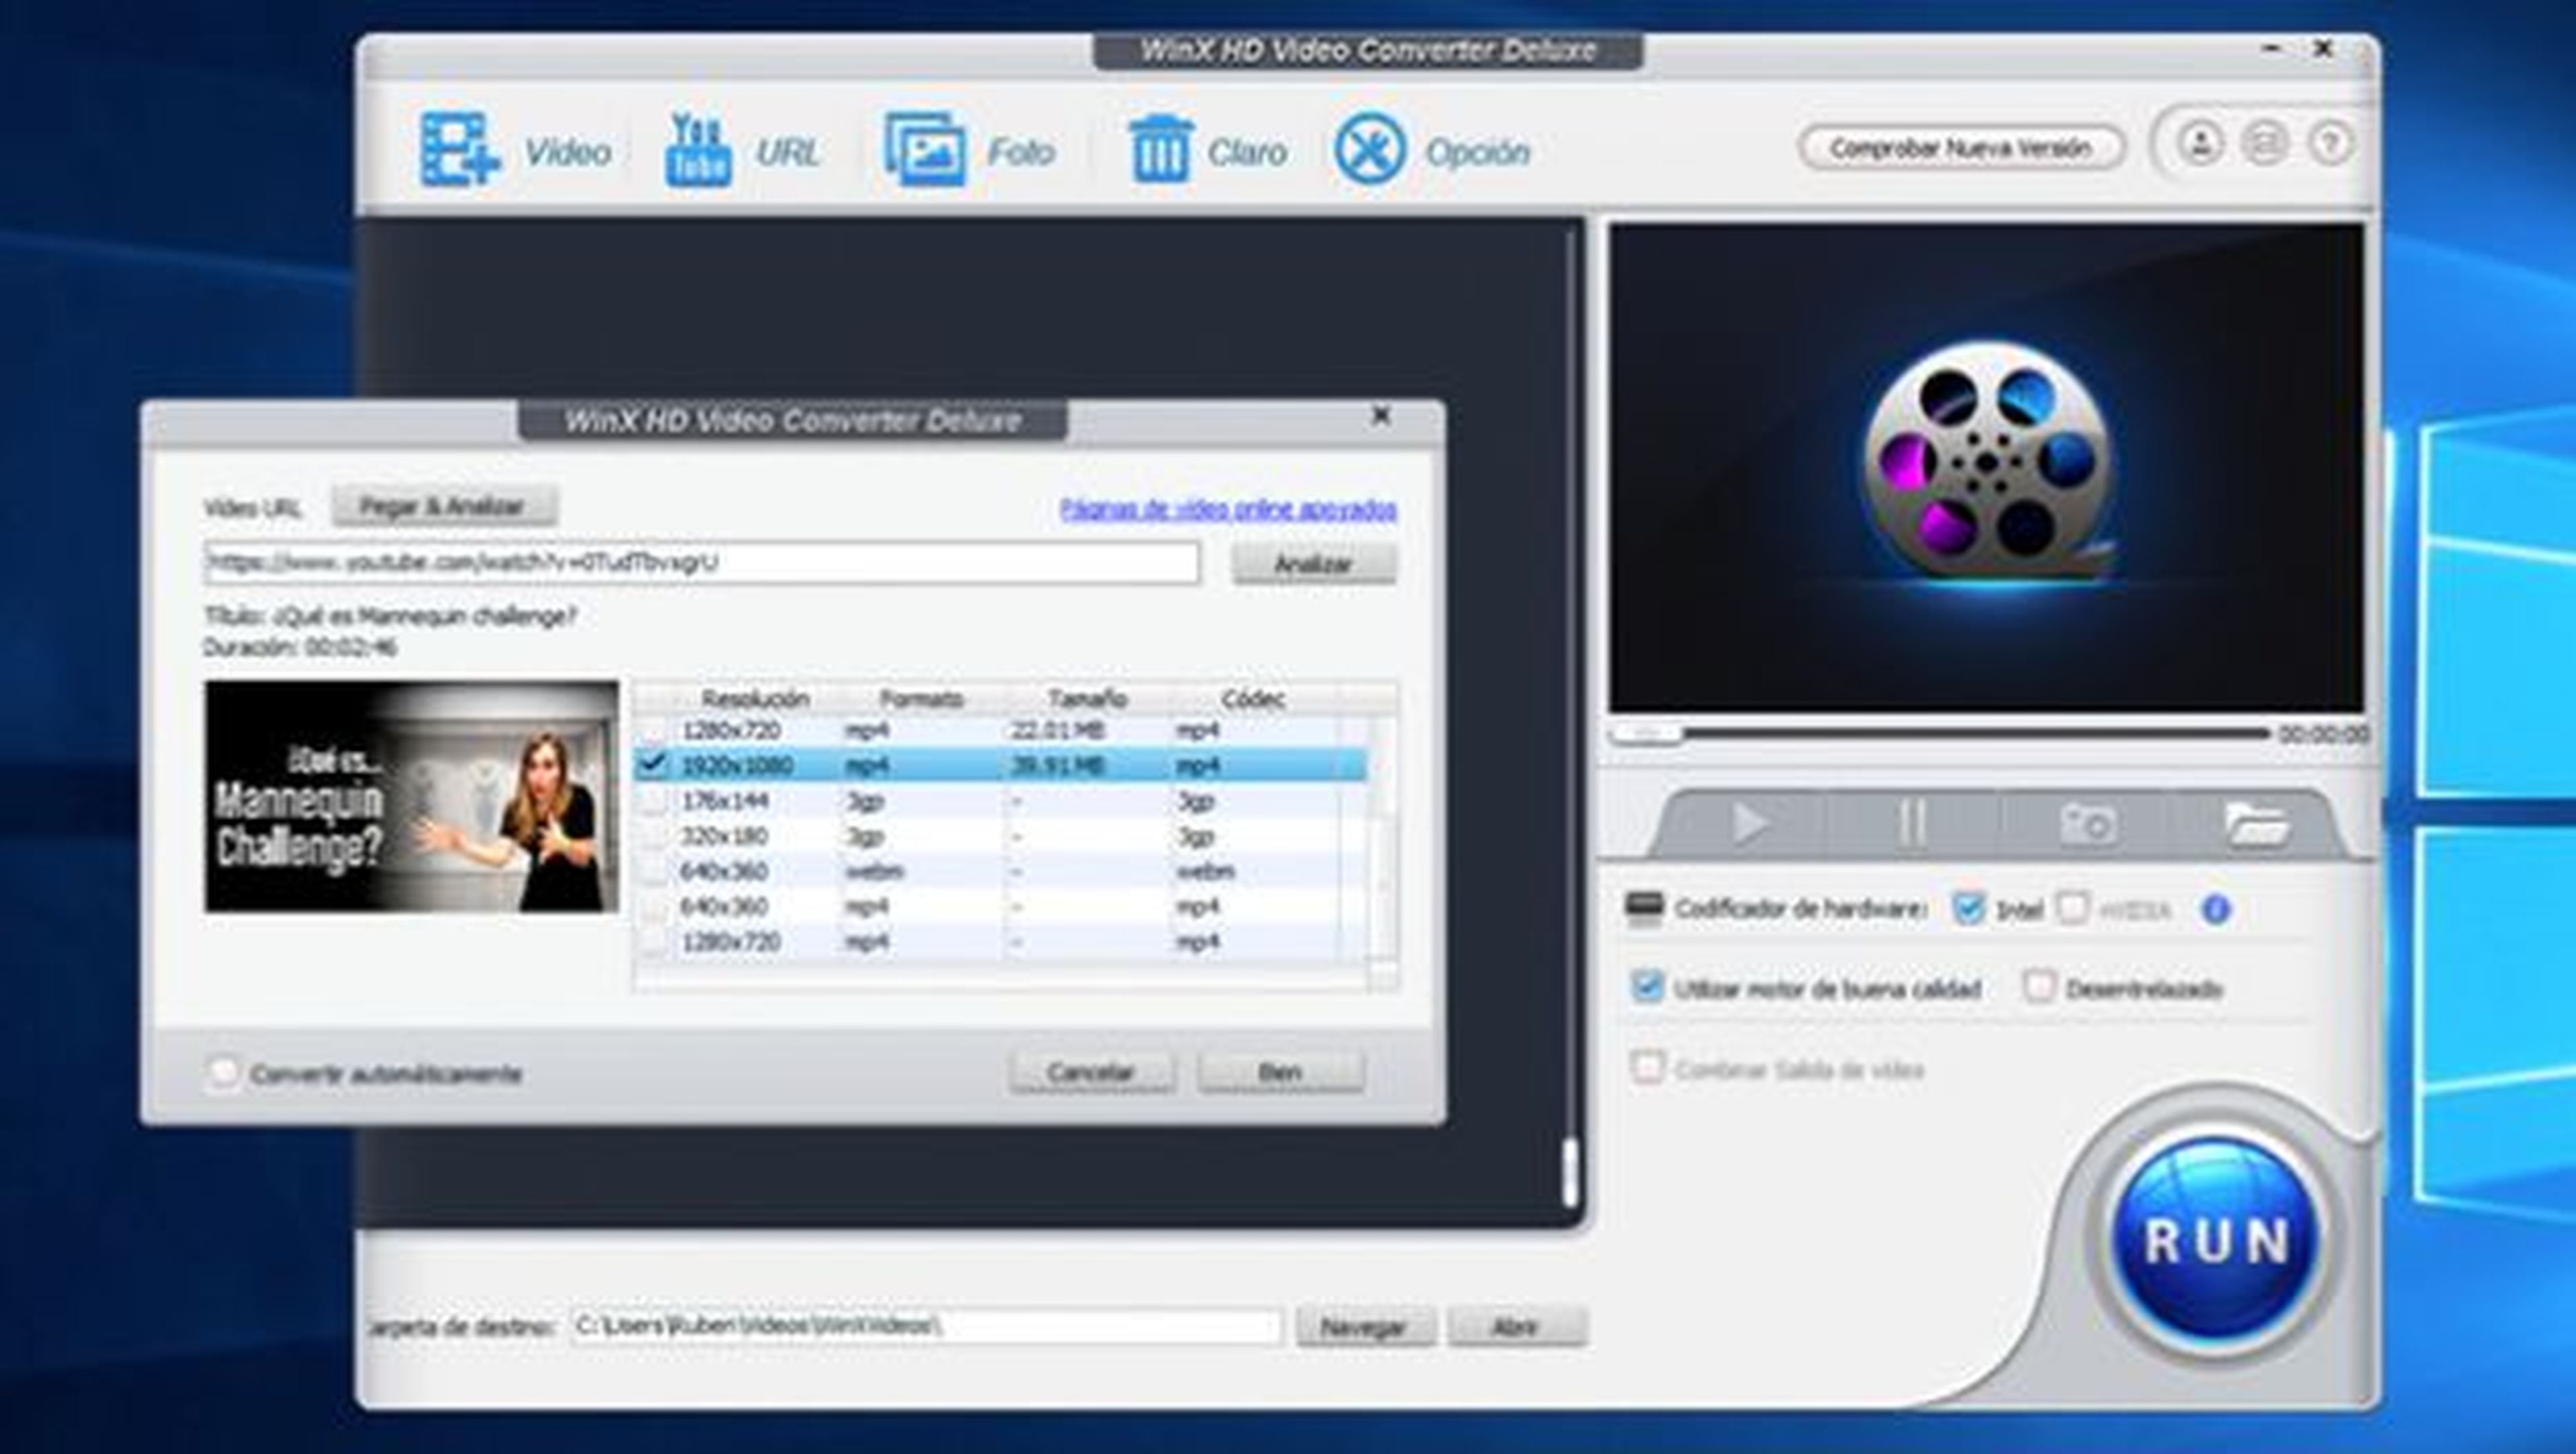This screenshot has height=1454, width=2576.
Task: Select the webm format cell
Action: pos(875,871)
